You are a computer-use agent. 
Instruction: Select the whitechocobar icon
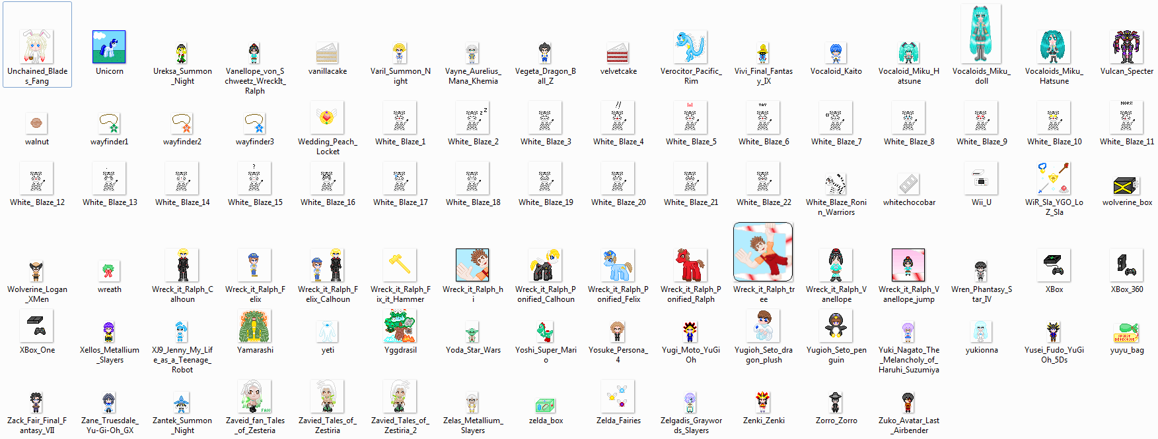coord(908,184)
